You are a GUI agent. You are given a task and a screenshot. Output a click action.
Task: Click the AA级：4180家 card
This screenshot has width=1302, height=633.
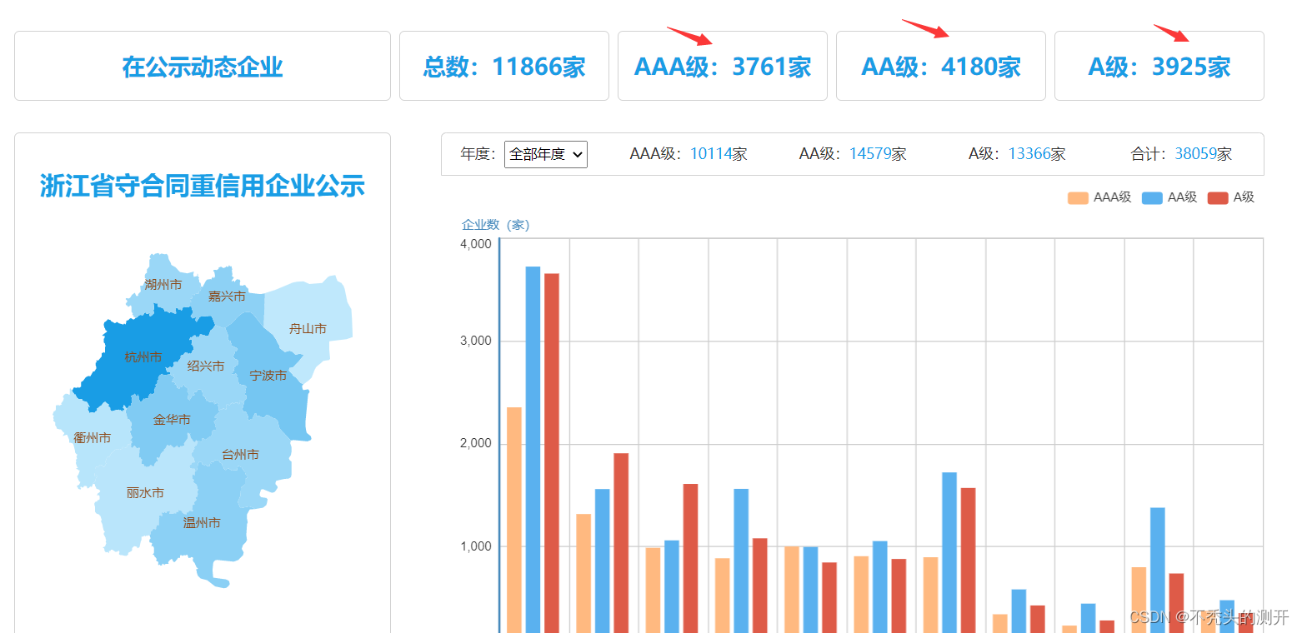[941, 66]
